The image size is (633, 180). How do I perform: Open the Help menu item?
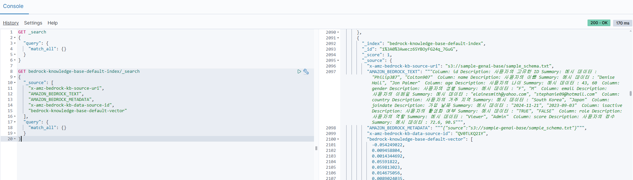click(x=52, y=23)
